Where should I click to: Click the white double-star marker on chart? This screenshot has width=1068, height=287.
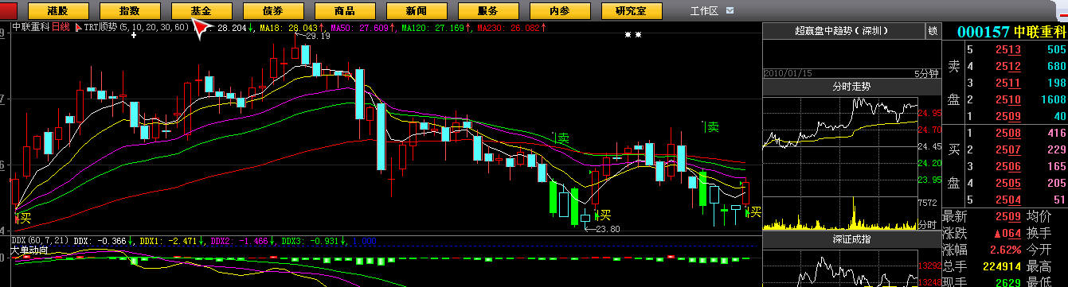tap(633, 35)
